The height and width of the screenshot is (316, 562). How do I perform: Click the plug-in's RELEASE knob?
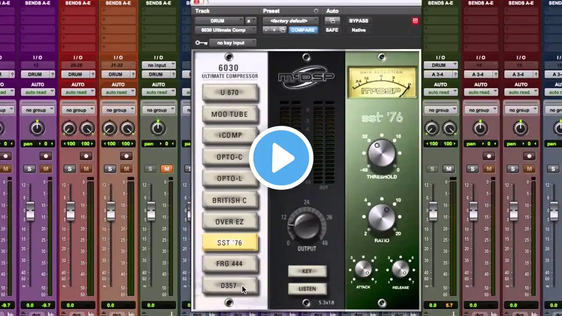coord(400,269)
